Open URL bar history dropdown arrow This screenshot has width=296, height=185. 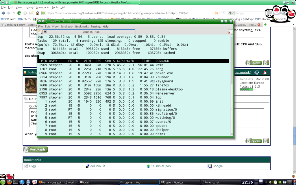pos(224,13)
